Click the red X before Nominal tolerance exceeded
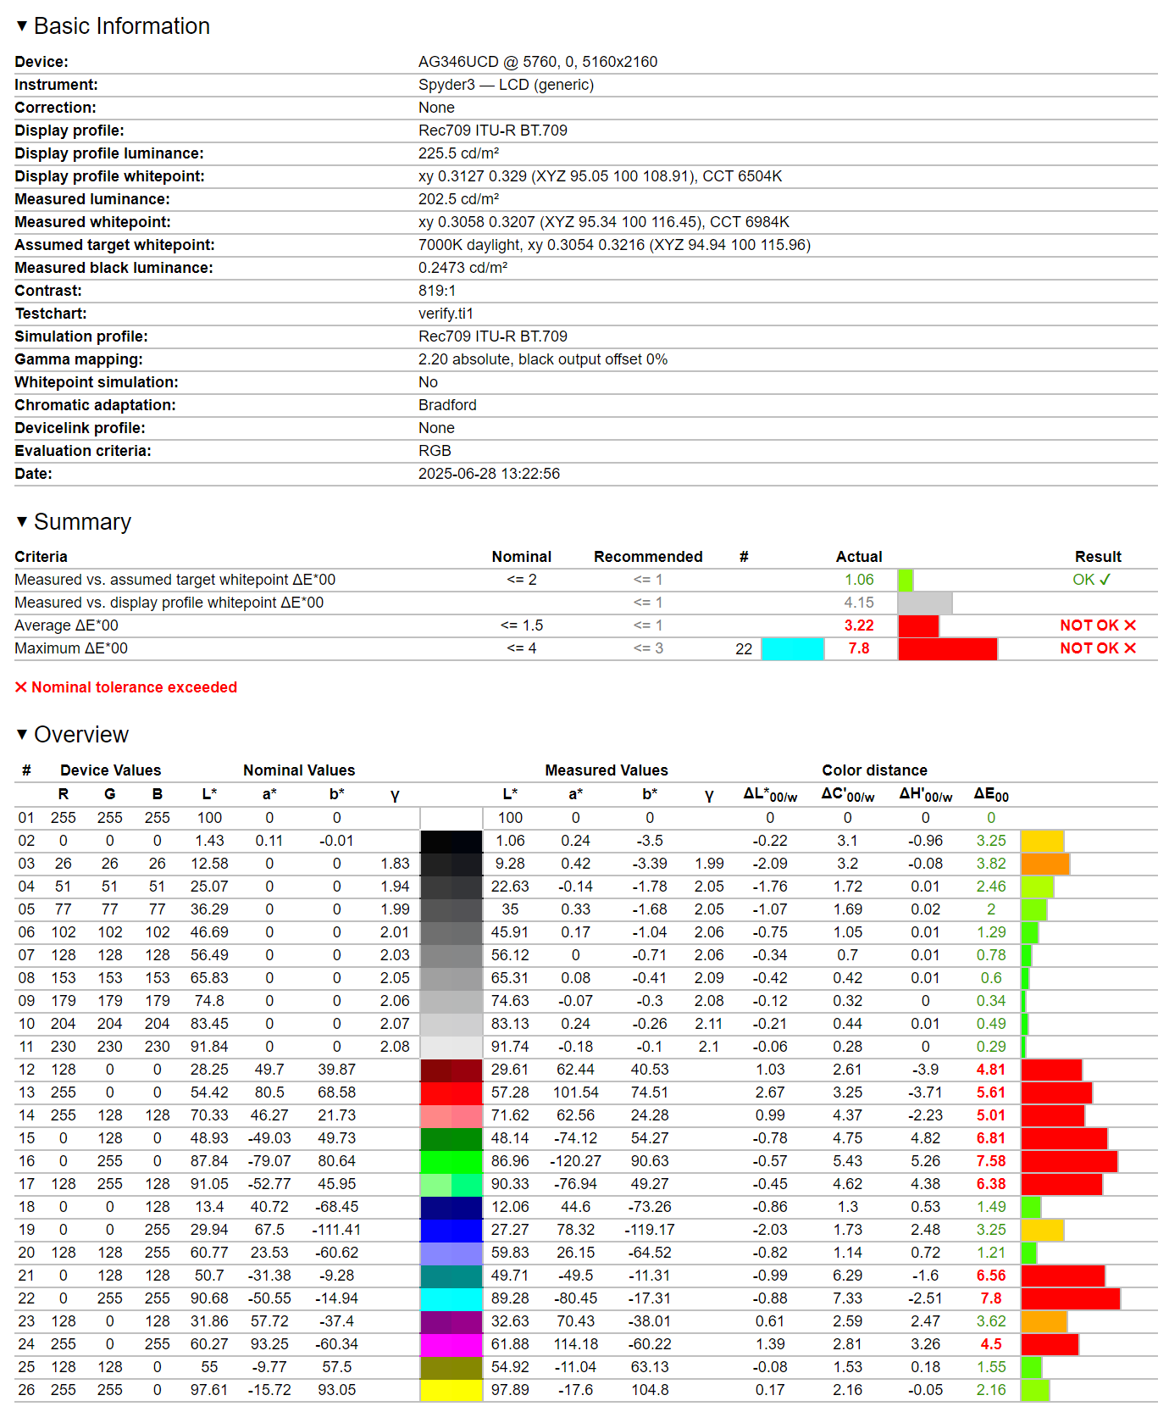Screen dimensions: 1169x1412 tap(21, 687)
